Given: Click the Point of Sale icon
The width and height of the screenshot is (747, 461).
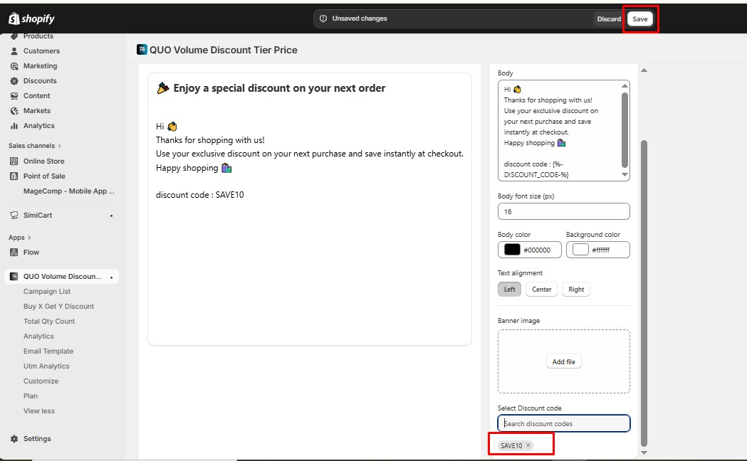Looking at the screenshot, I should click(x=14, y=176).
